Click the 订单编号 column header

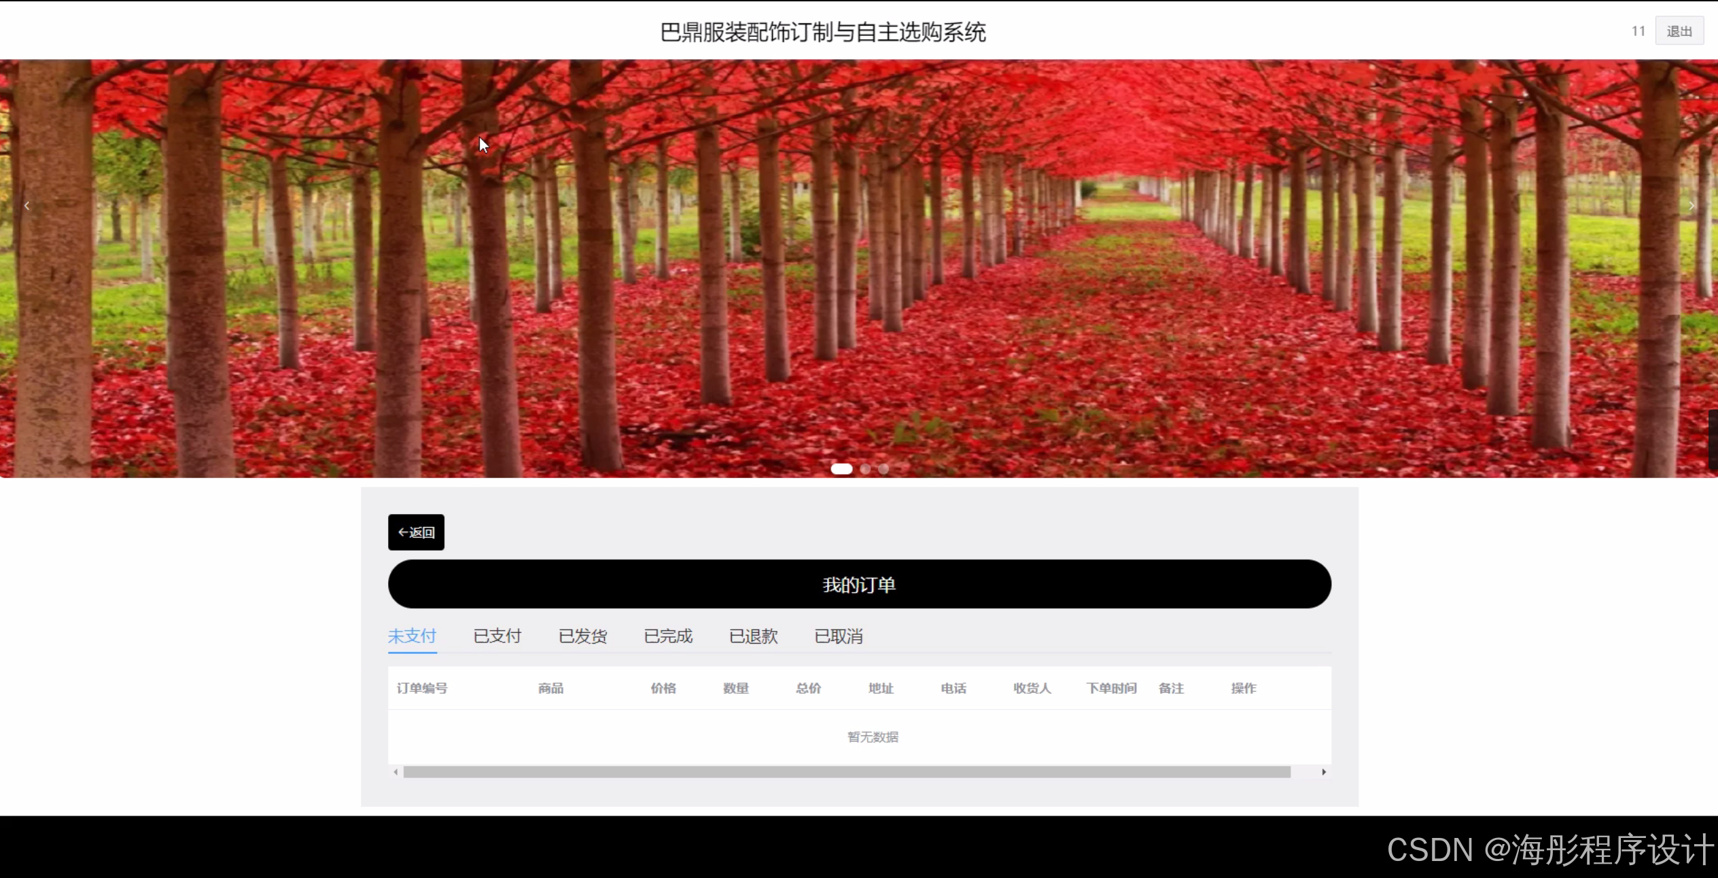point(422,689)
